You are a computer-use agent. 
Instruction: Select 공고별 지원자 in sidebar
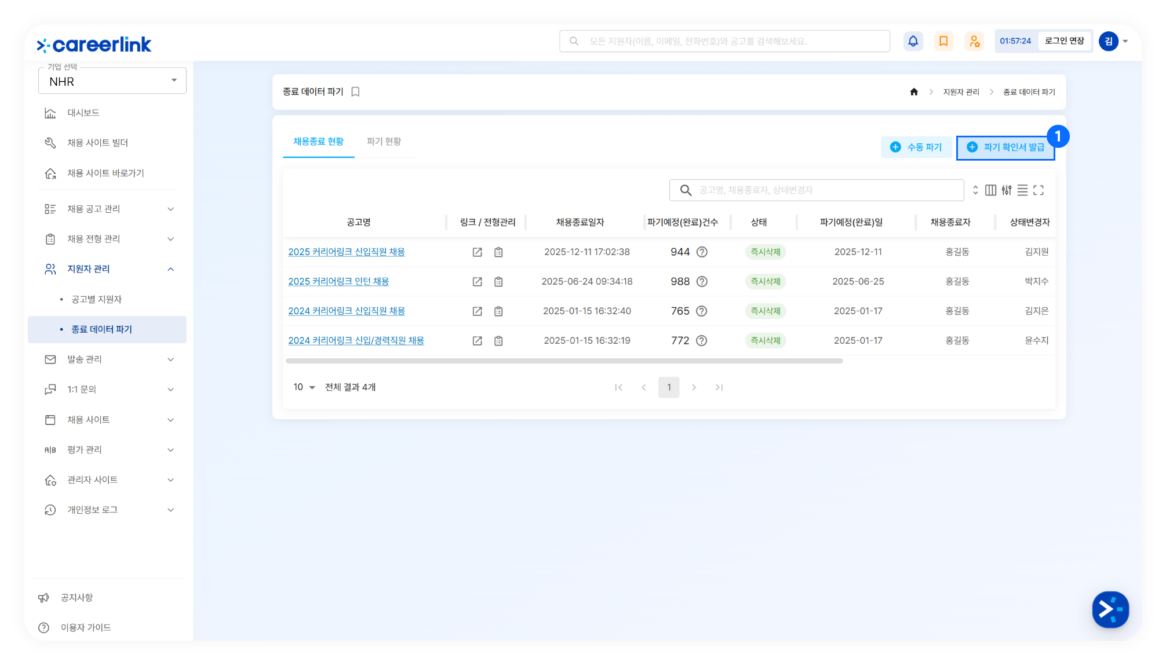click(96, 299)
